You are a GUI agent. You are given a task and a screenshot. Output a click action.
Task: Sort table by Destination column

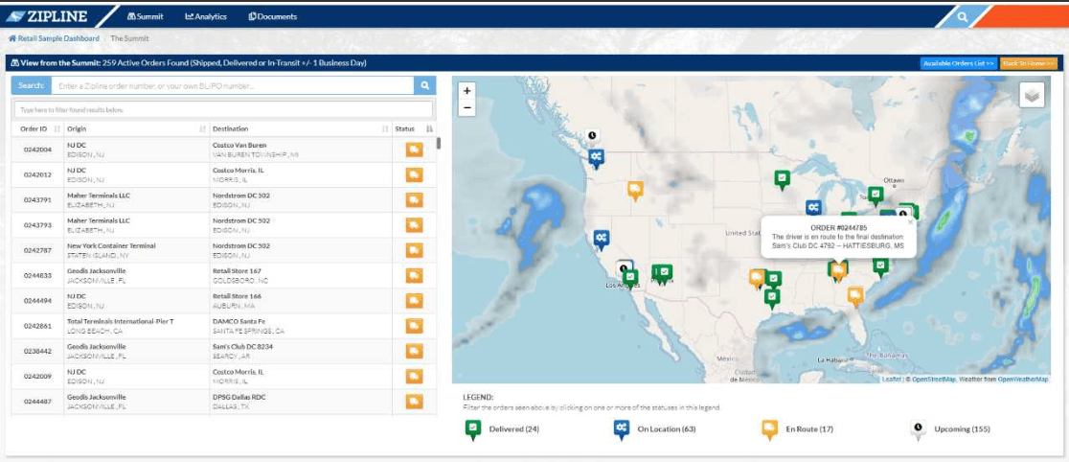300,128
